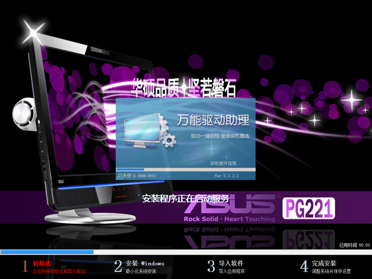Viewport: 372px width, 279px height.
Task: Click the IT天空 © 2006-2013 copyright text
Action: 137,176
